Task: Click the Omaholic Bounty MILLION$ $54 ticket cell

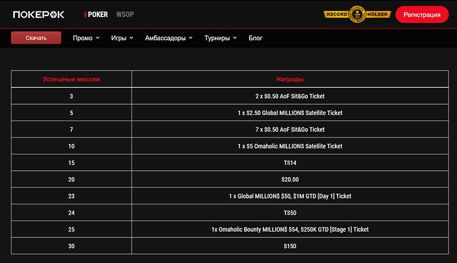Action: [290, 229]
